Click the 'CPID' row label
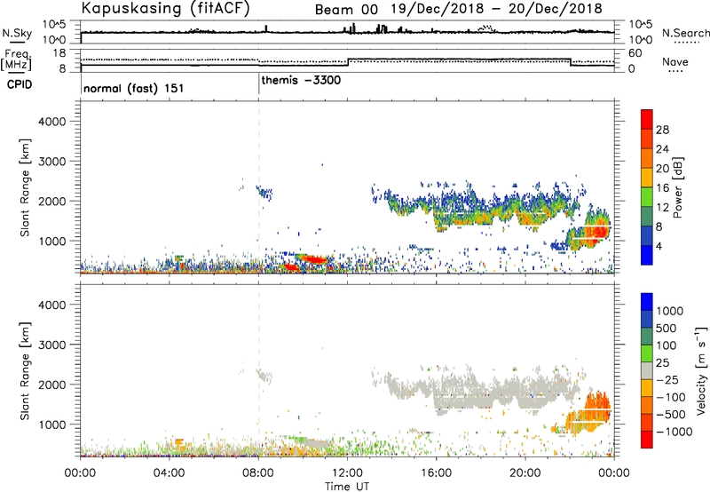Viewport: 710px width, 492px height. pos(19,84)
